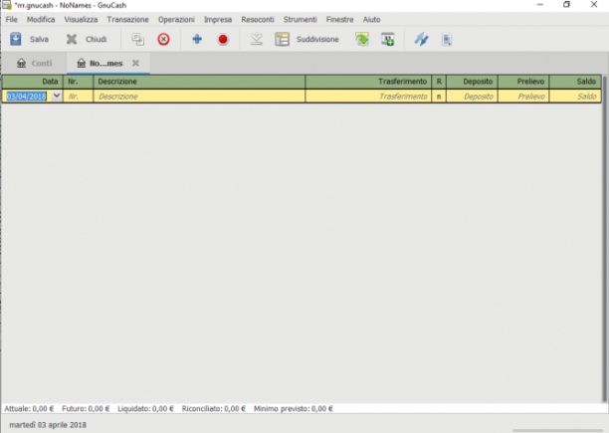The height and width of the screenshot is (433, 609).
Task: Close the No...mes tab with its X
Action: (x=135, y=63)
